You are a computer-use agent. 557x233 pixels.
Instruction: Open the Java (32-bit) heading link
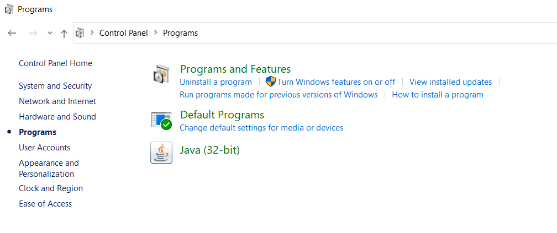point(210,150)
